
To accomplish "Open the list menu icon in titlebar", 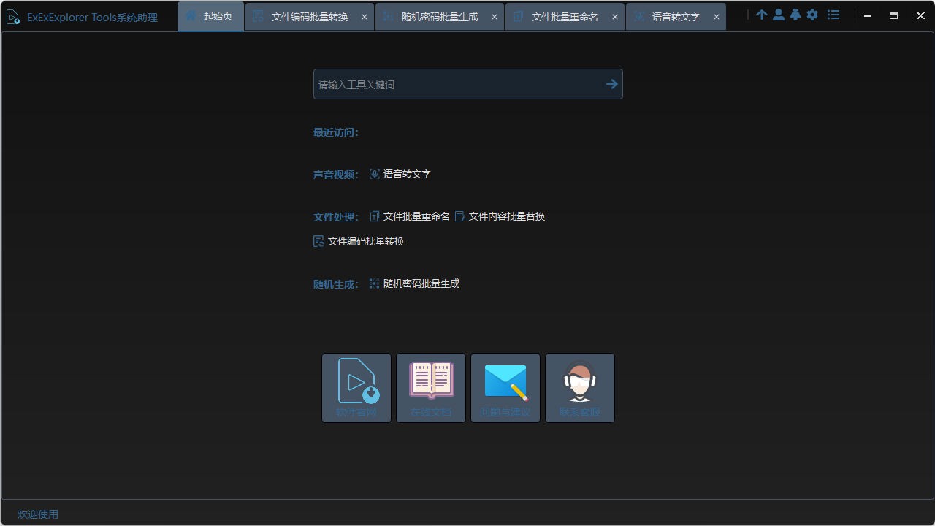I will 833,15.
